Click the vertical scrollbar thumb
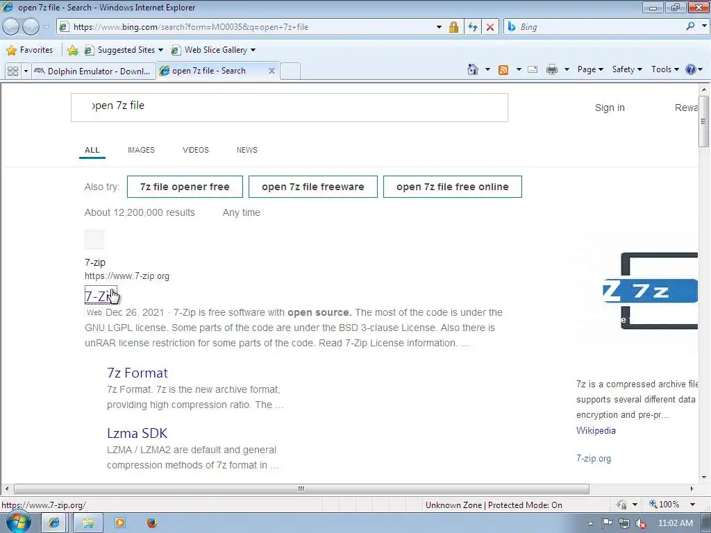The height and width of the screenshot is (533, 711). pos(703,121)
